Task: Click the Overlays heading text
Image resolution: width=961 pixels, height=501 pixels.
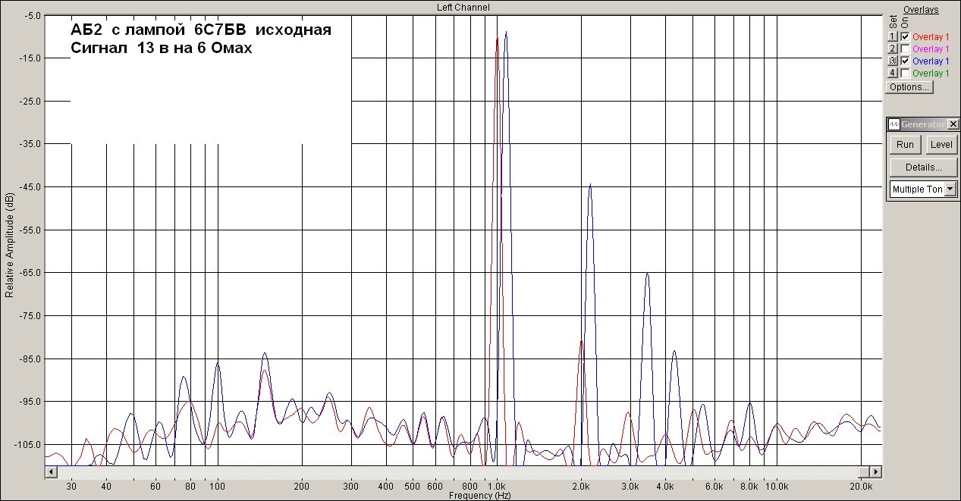Action: pyautogui.click(x=921, y=10)
